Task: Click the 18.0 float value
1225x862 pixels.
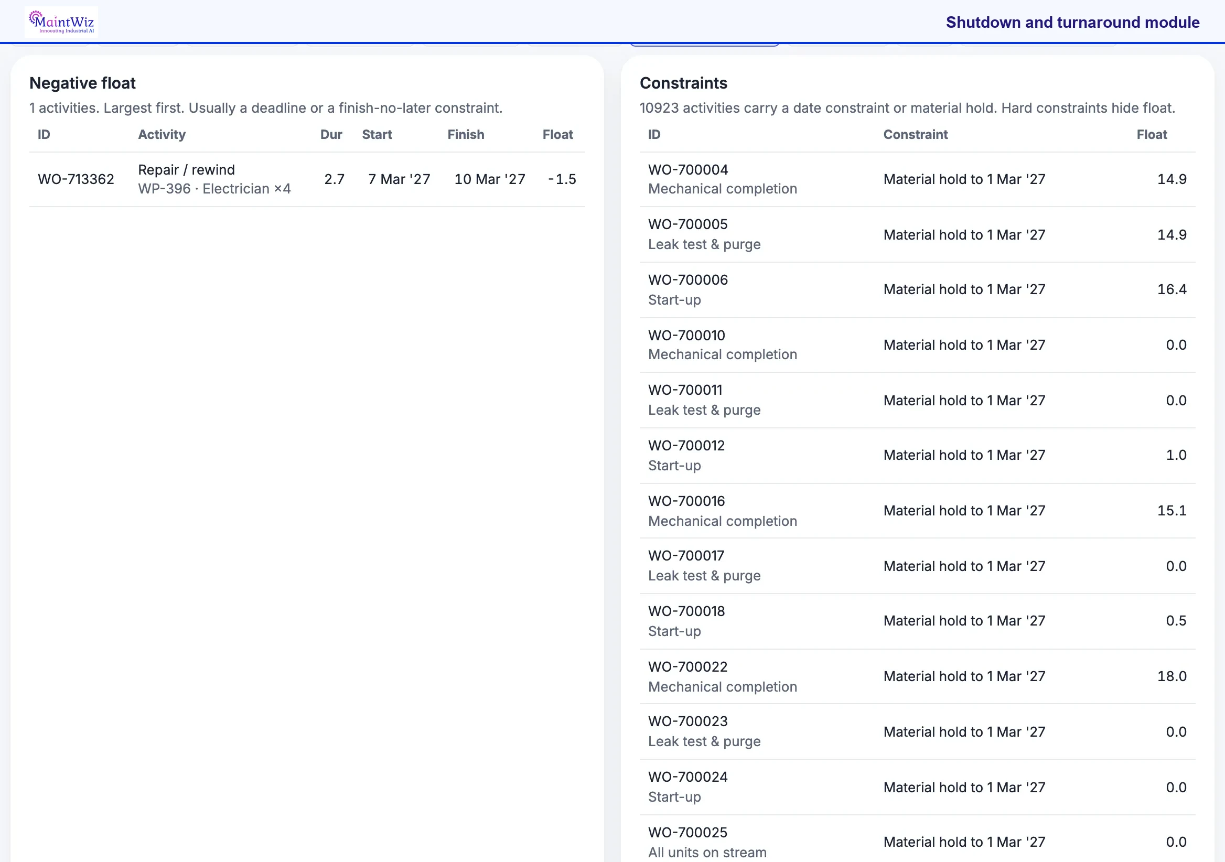Action: (1172, 676)
